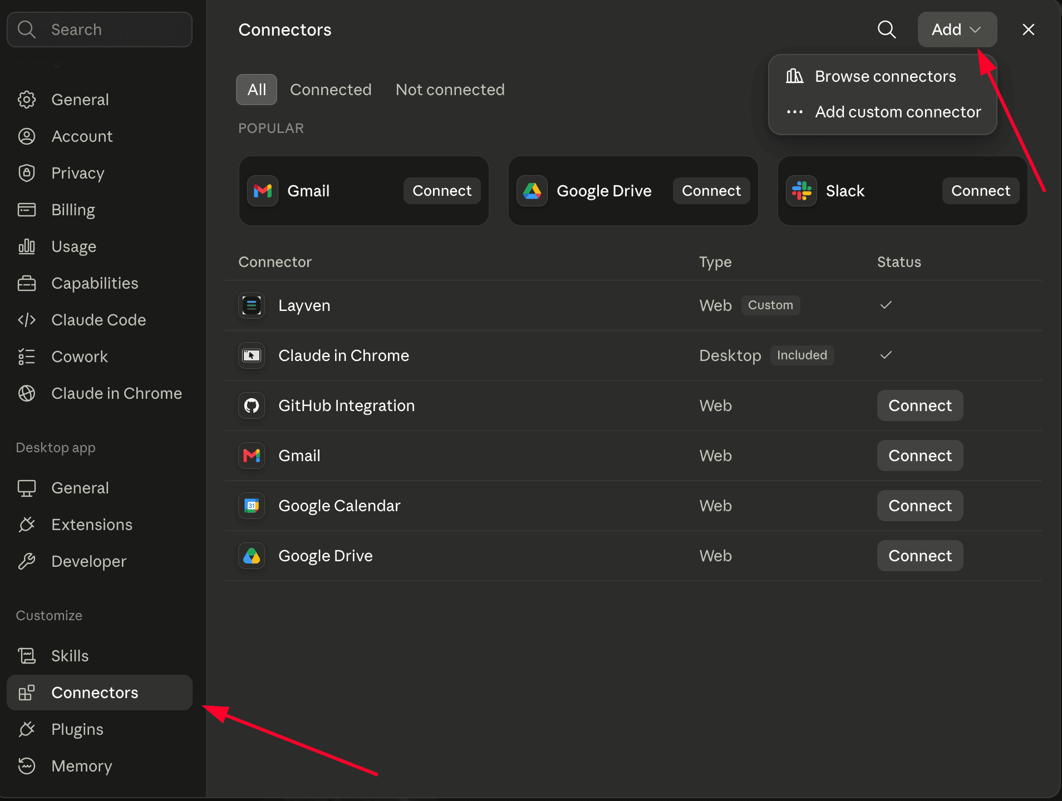
Task: Choose Add custom connector from the menu
Action: coord(882,112)
